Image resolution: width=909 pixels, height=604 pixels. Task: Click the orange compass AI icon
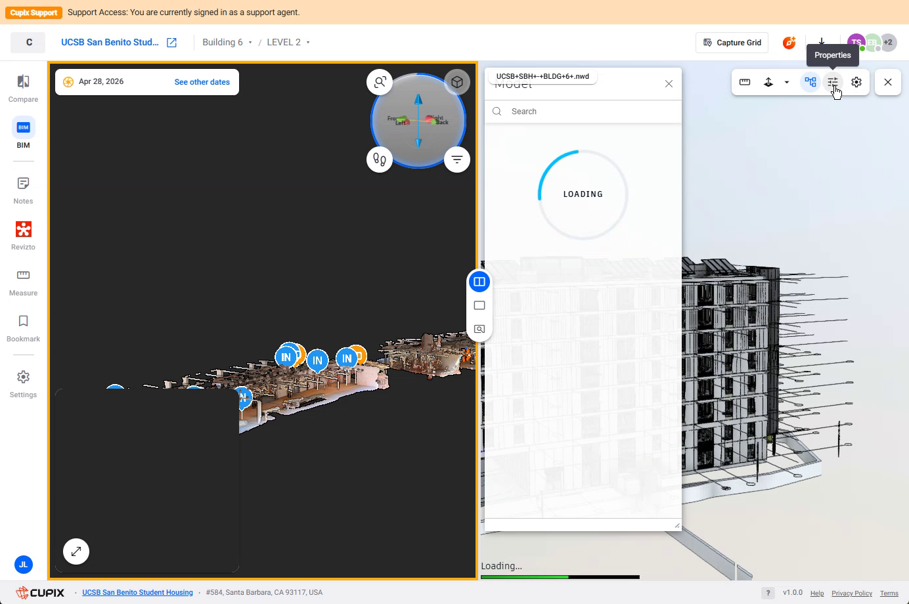click(789, 43)
